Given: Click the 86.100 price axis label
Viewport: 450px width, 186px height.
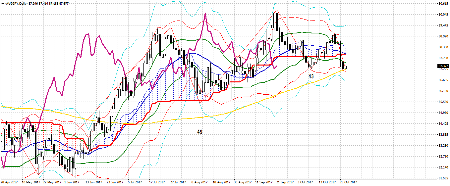Looking at the screenshot, I should (x=443, y=91).
